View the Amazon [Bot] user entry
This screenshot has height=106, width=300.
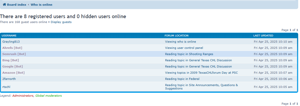13,73
